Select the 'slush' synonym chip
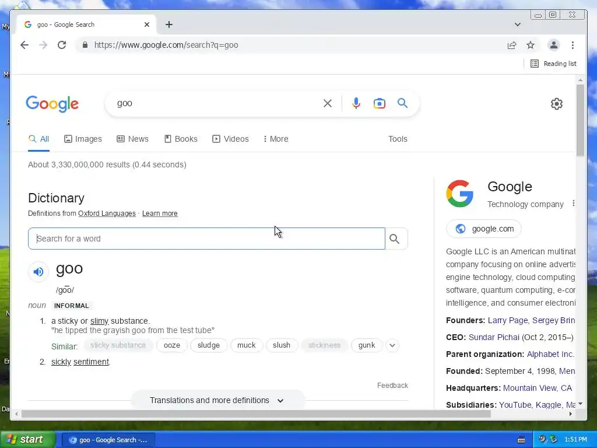The width and height of the screenshot is (597, 448). [x=282, y=345]
